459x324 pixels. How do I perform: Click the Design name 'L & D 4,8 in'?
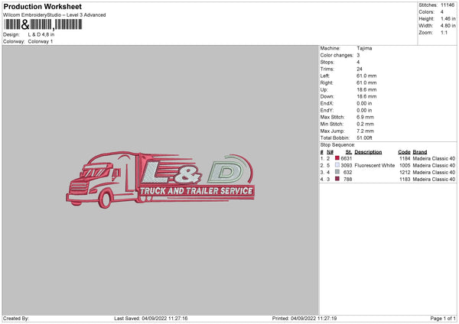coord(41,34)
